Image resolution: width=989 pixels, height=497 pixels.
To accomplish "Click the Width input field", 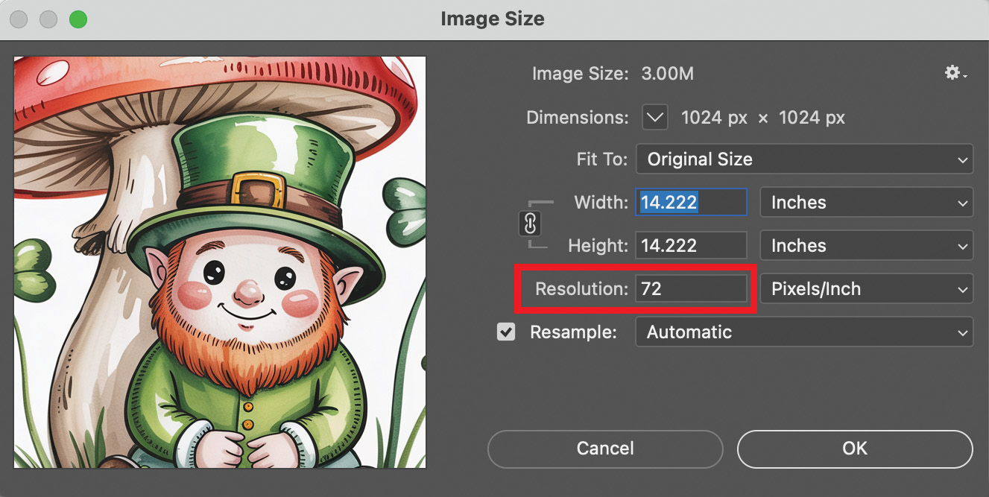I will (x=691, y=203).
